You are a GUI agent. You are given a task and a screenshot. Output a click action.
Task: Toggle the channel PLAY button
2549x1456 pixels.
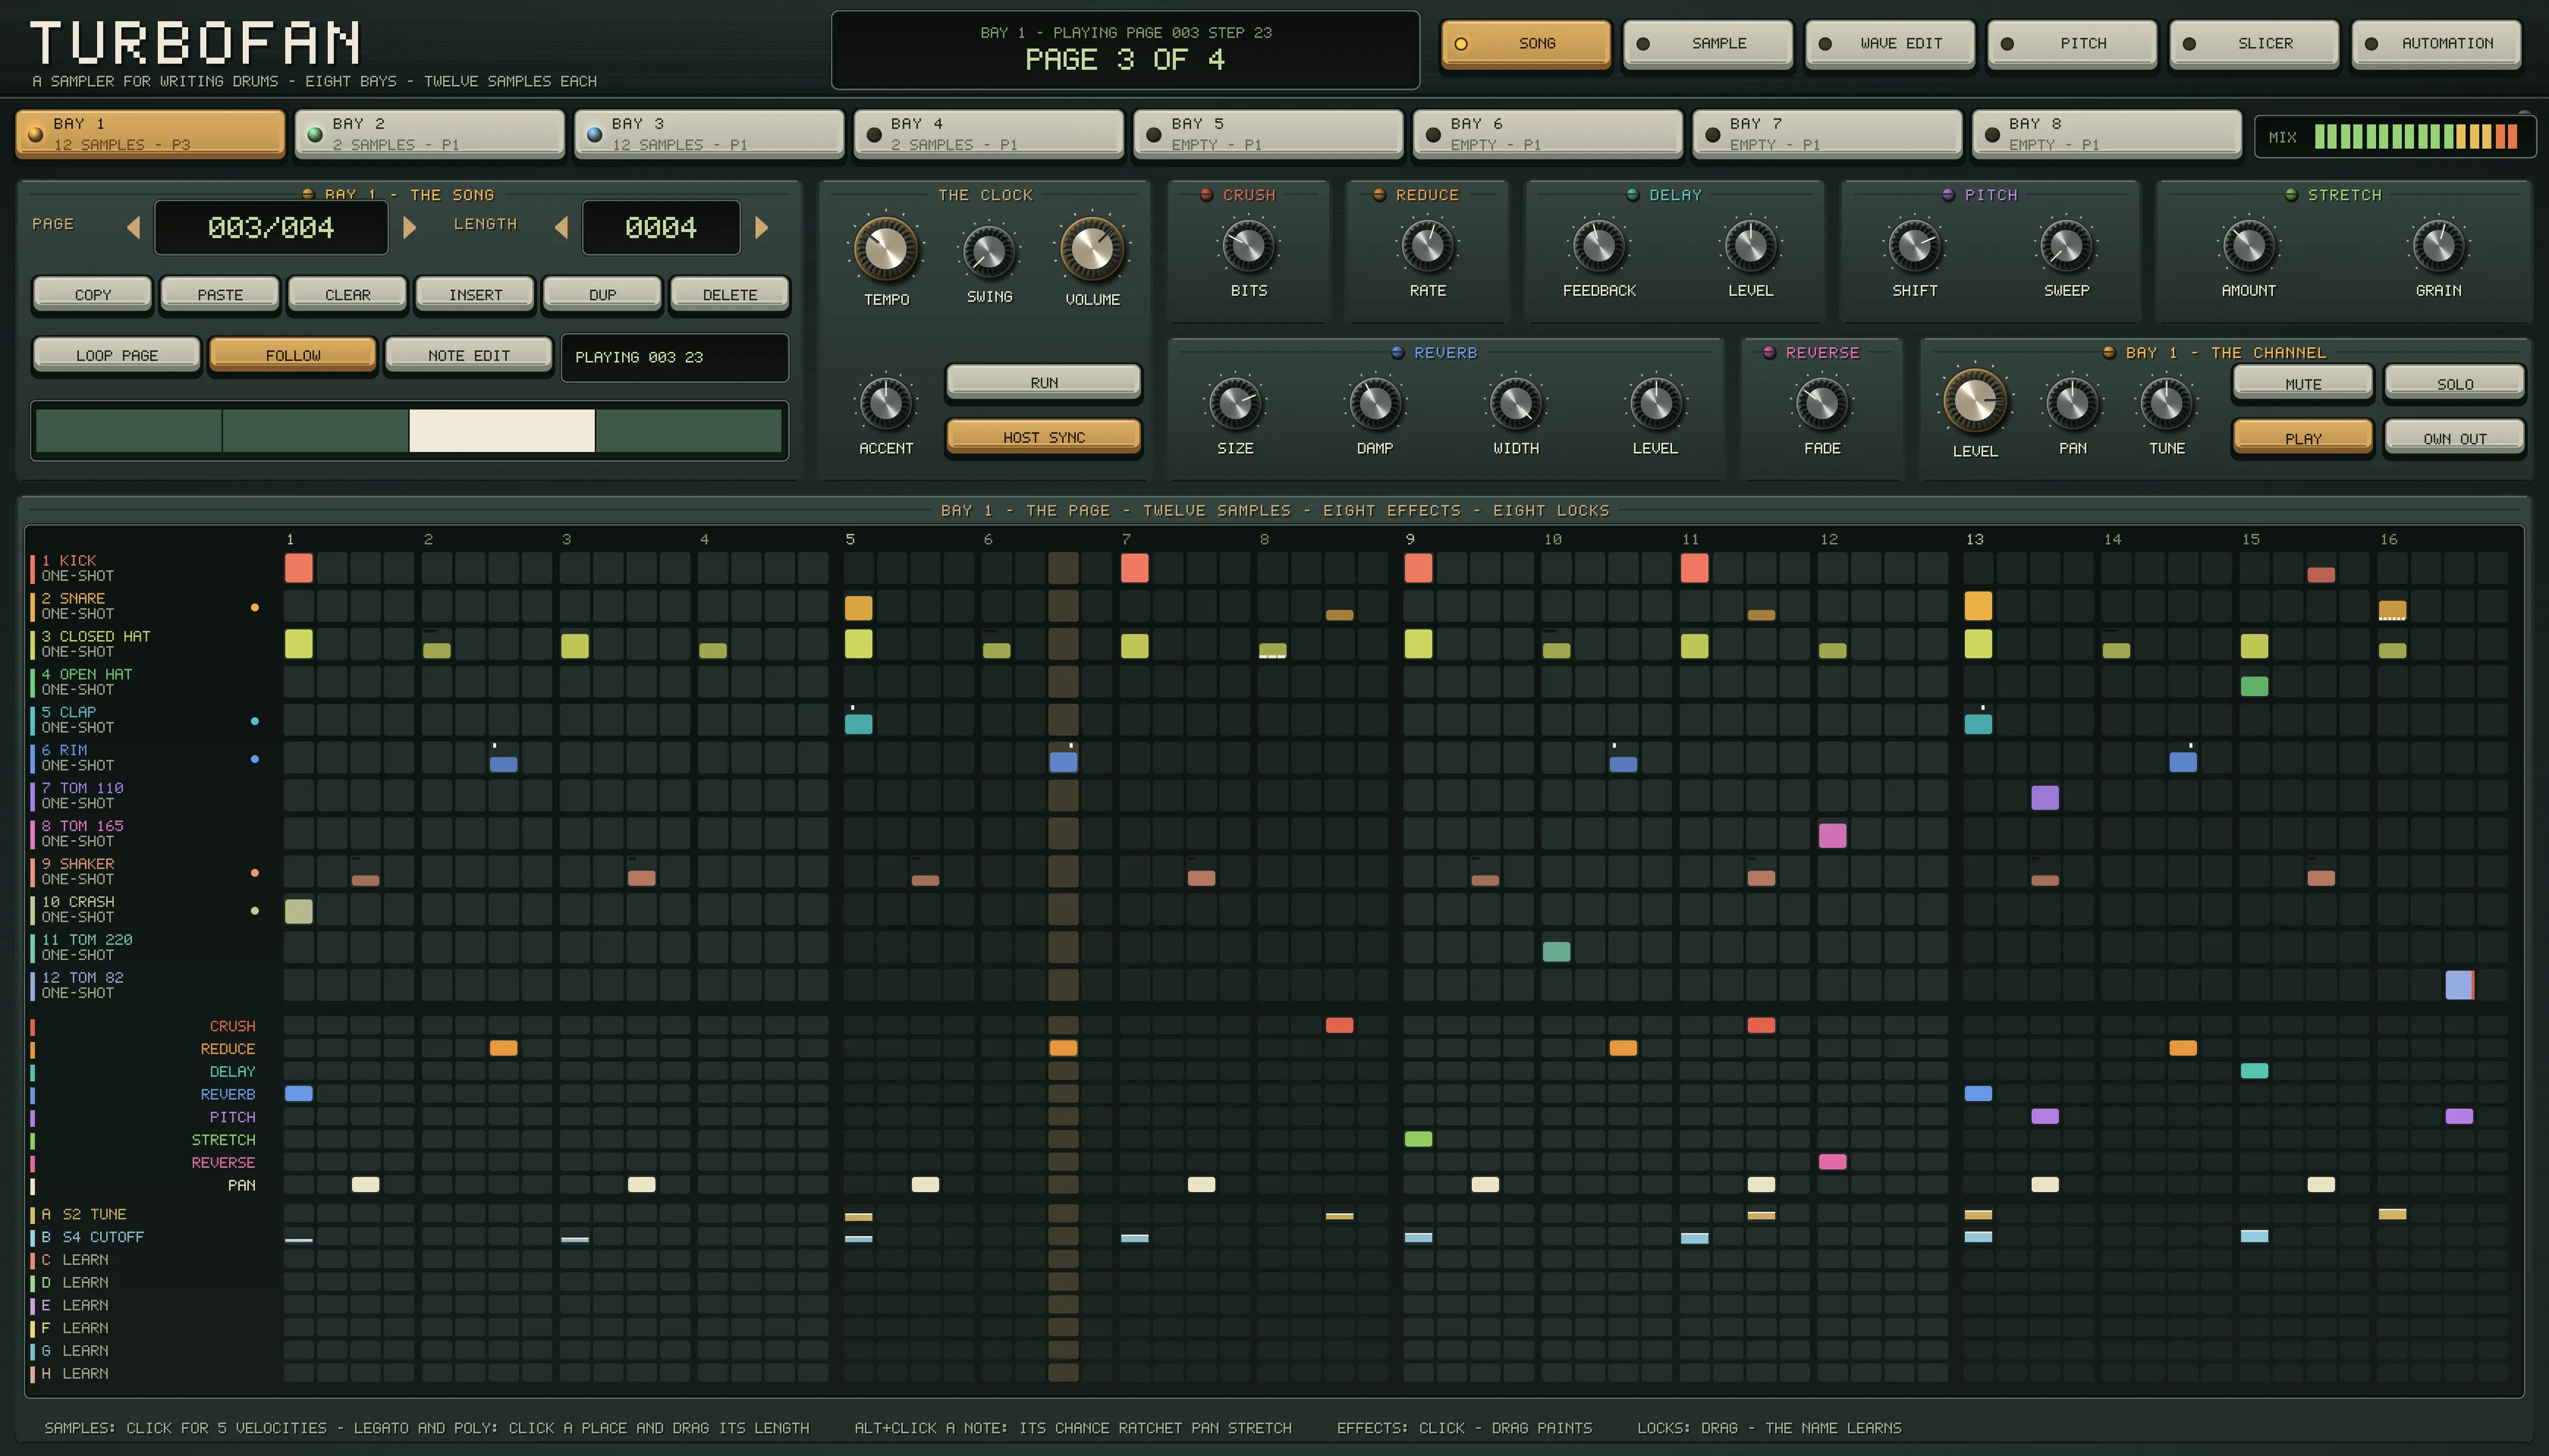(x=2303, y=438)
